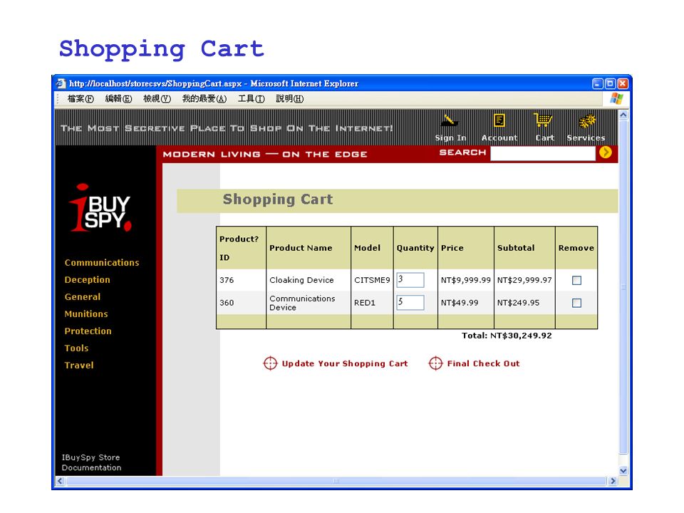
Task: Tick Remove checkbox for Communications Device
Action: (x=576, y=303)
